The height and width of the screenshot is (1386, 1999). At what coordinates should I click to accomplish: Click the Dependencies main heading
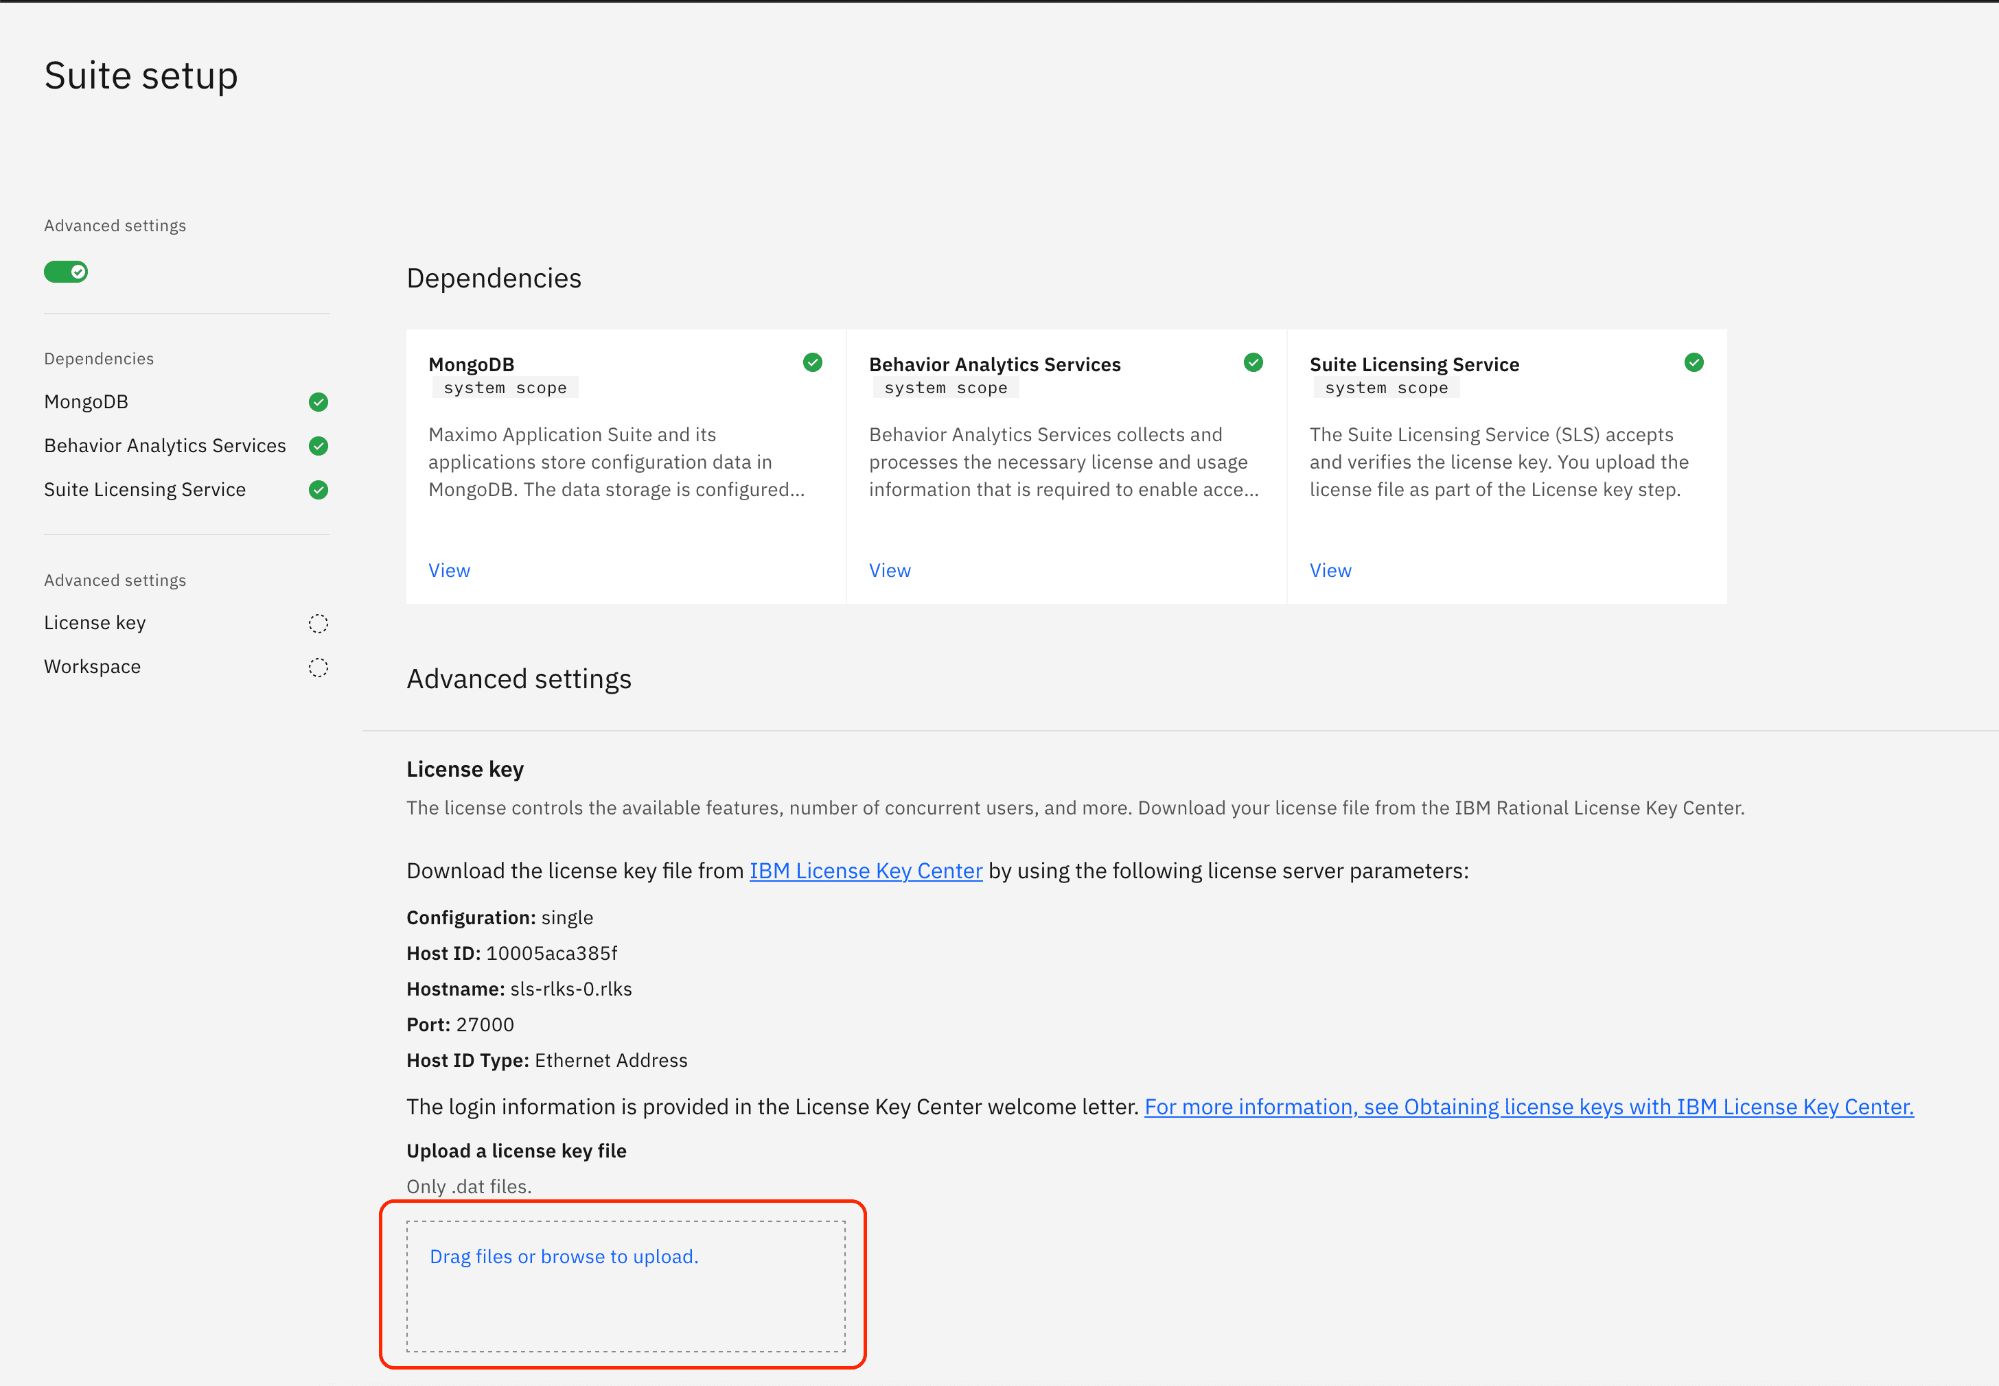click(494, 278)
